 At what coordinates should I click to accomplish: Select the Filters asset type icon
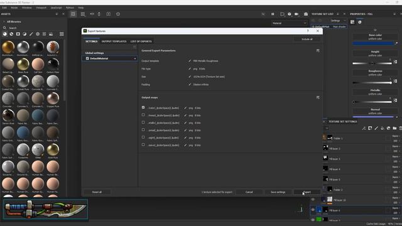(24, 34)
